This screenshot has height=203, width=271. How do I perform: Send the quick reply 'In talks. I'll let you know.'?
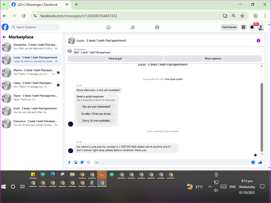(x=96, y=114)
